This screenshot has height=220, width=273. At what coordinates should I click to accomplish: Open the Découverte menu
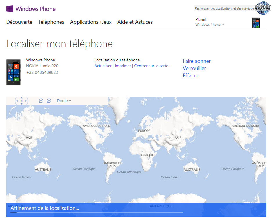pos(19,22)
